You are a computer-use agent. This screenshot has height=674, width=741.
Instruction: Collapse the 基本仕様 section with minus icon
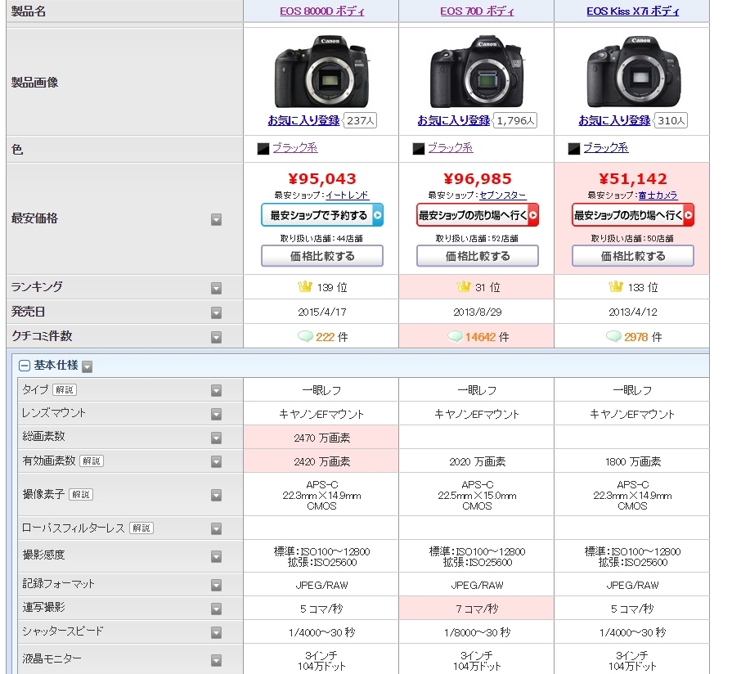[x=24, y=366]
